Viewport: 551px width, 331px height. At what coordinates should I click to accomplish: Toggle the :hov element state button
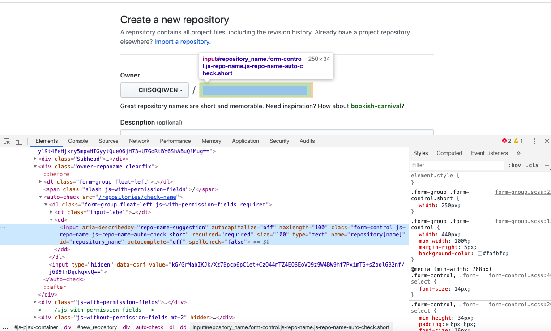tap(515, 165)
